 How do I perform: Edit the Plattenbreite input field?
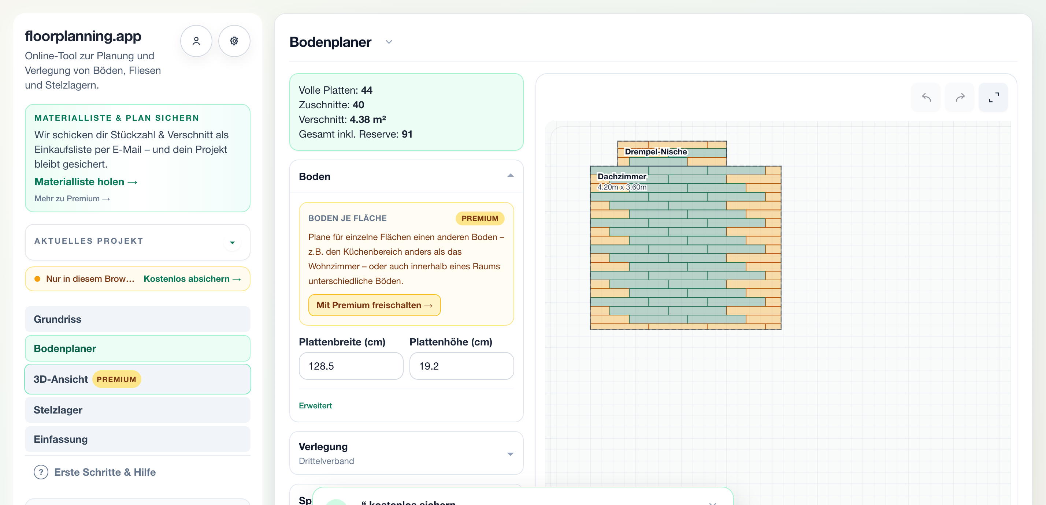(x=351, y=366)
